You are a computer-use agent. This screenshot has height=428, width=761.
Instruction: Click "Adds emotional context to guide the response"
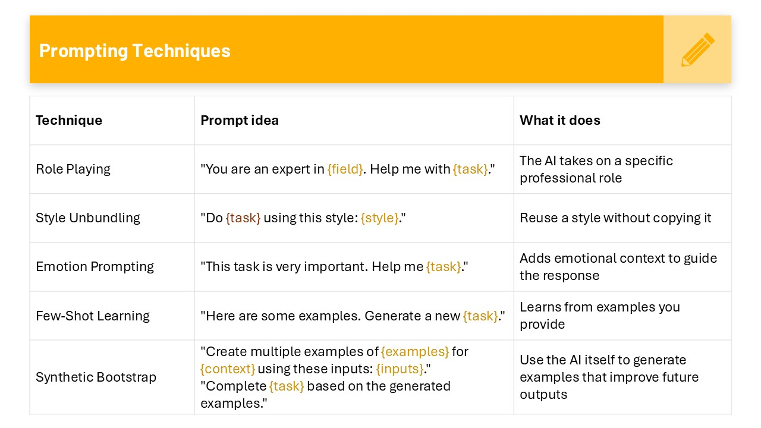coord(618,267)
